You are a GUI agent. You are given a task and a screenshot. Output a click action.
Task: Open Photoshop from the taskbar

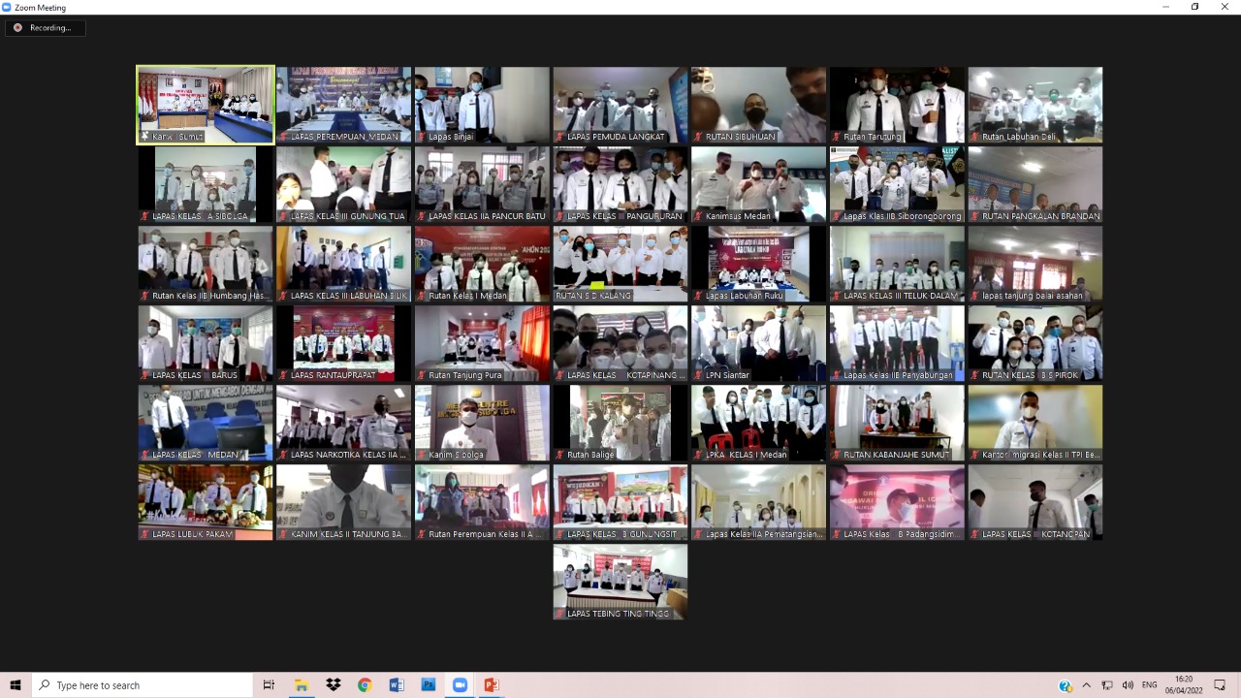coord(428,685)
